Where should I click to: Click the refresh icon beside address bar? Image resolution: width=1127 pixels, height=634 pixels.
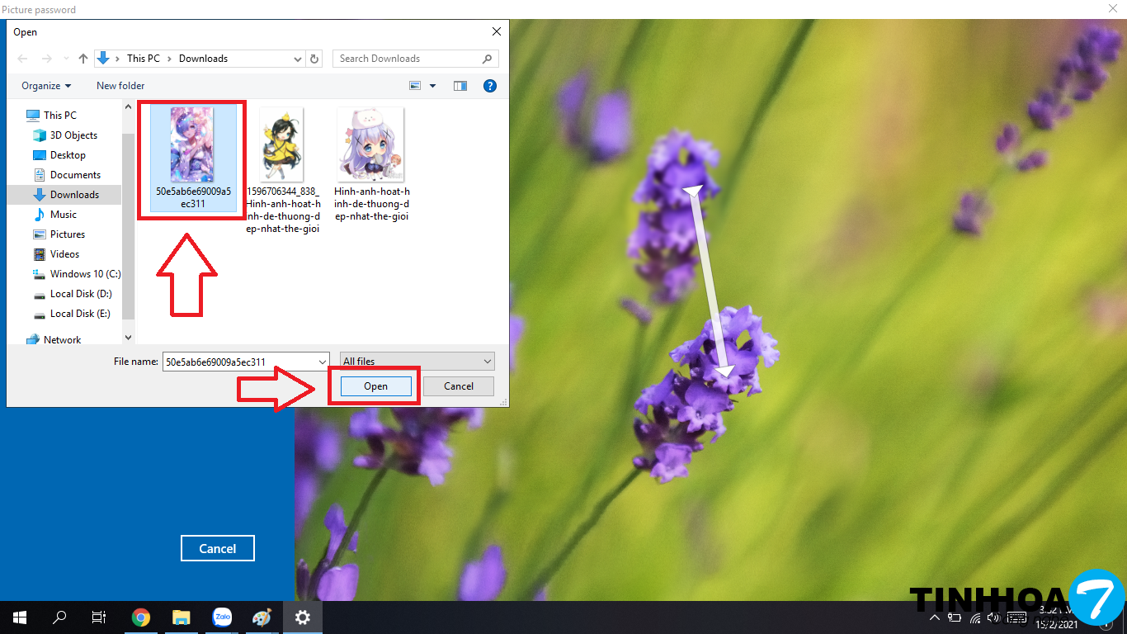314,59
